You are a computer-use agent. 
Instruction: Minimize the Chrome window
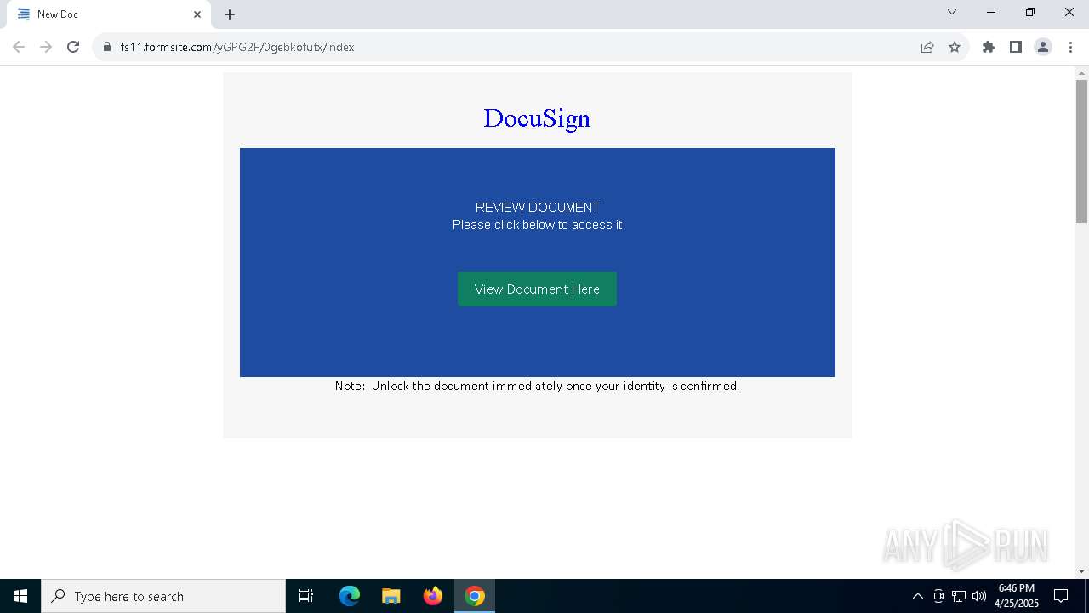(x=991, y=12)
